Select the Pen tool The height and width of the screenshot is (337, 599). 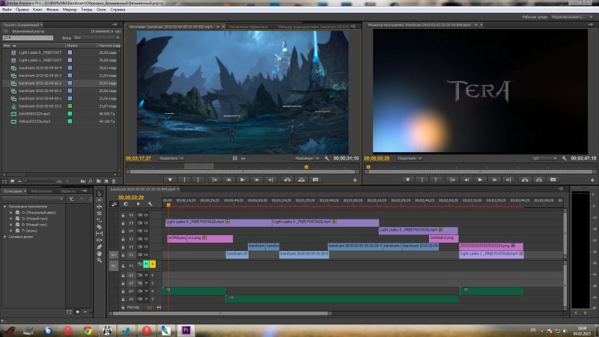100,245
